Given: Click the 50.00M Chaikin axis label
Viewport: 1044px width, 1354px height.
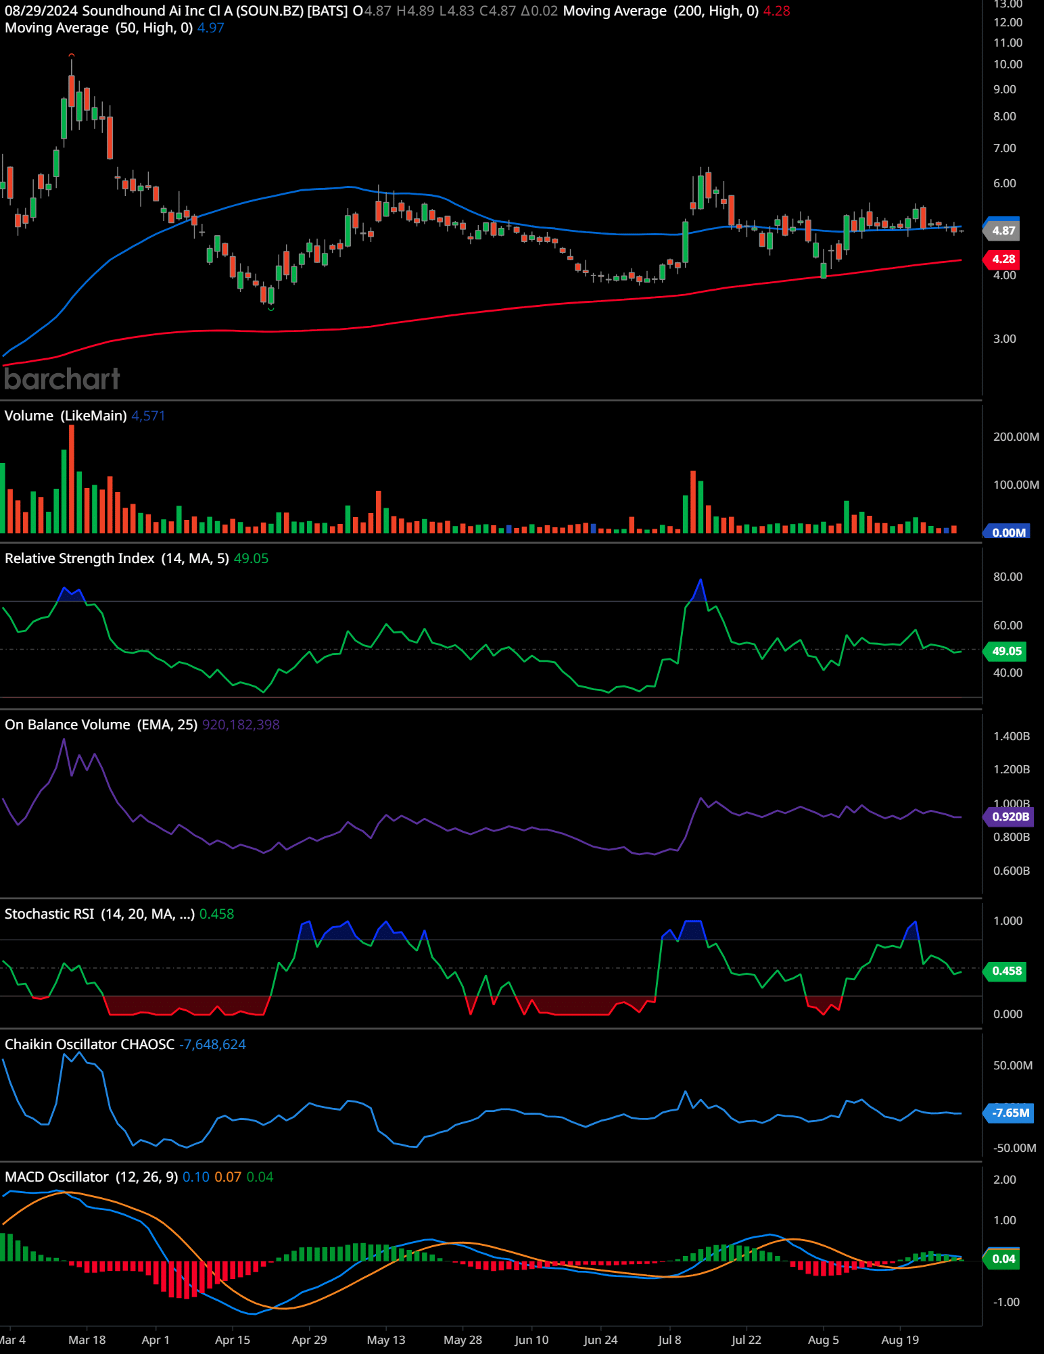Looking at the screenshot, I should 1013,1065.
